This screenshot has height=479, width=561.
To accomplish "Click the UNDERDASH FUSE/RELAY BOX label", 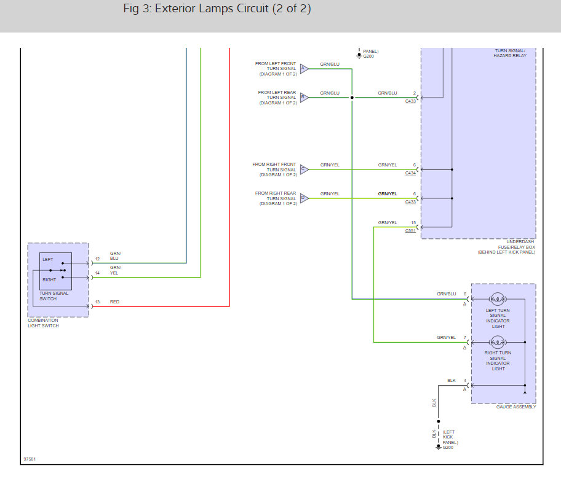I will point(506,247).
